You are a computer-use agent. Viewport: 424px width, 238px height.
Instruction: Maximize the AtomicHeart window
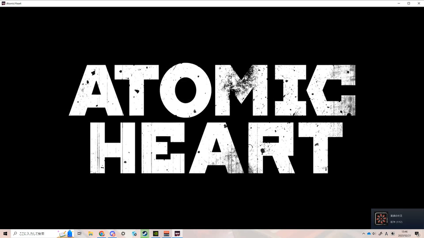tap(409, 4)
